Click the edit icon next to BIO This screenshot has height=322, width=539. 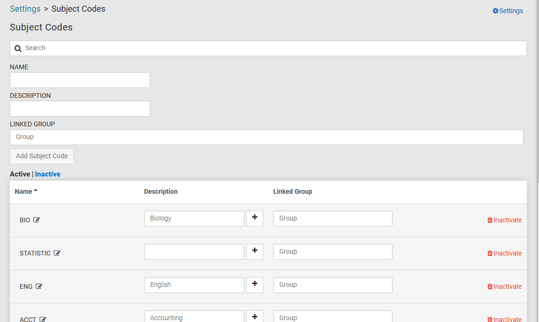[36, 220]
